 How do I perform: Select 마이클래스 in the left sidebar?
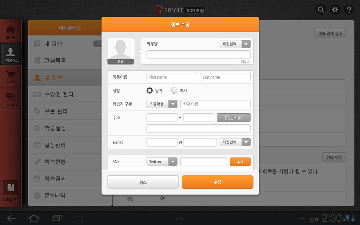click(x=11, y=54)
